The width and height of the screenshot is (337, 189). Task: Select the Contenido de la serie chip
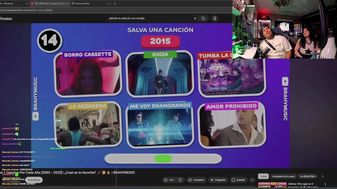tap(283, 176)
